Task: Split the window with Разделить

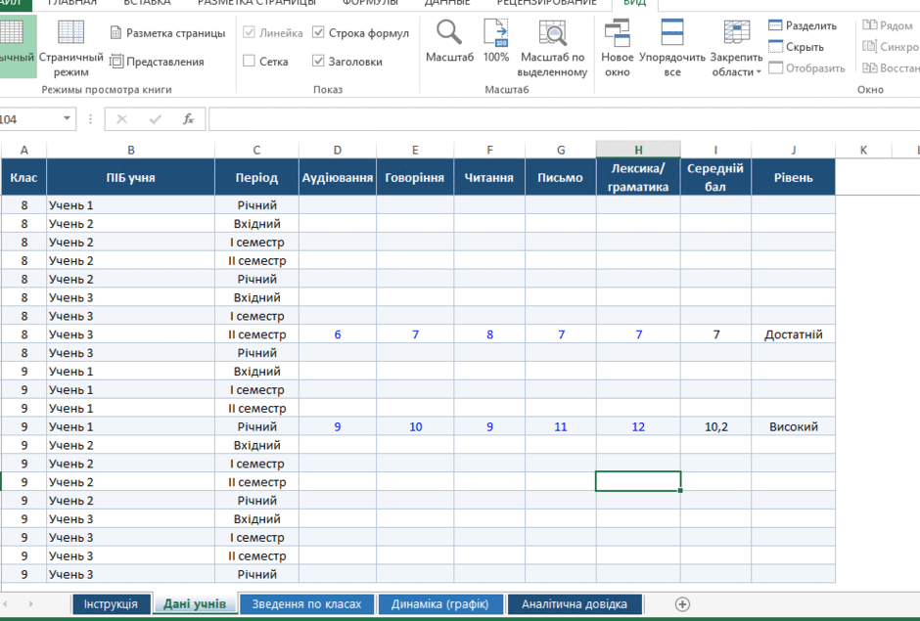Action: [803, 25]
